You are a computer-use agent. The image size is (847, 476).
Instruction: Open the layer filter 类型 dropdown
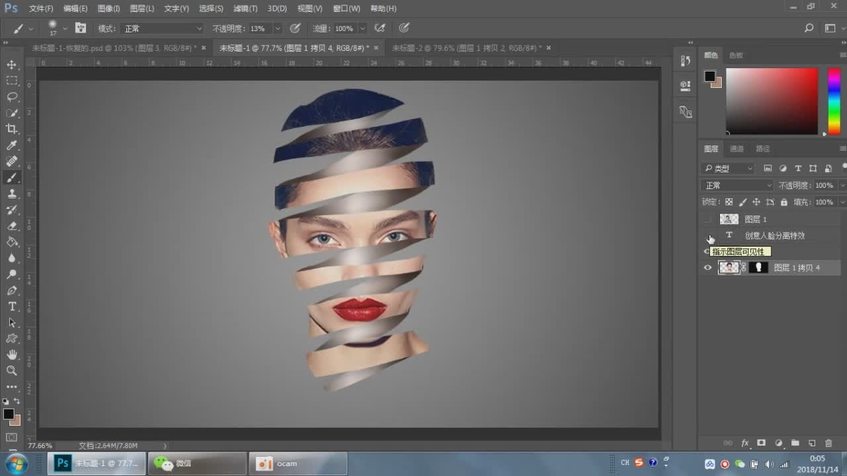click(728, 169)
